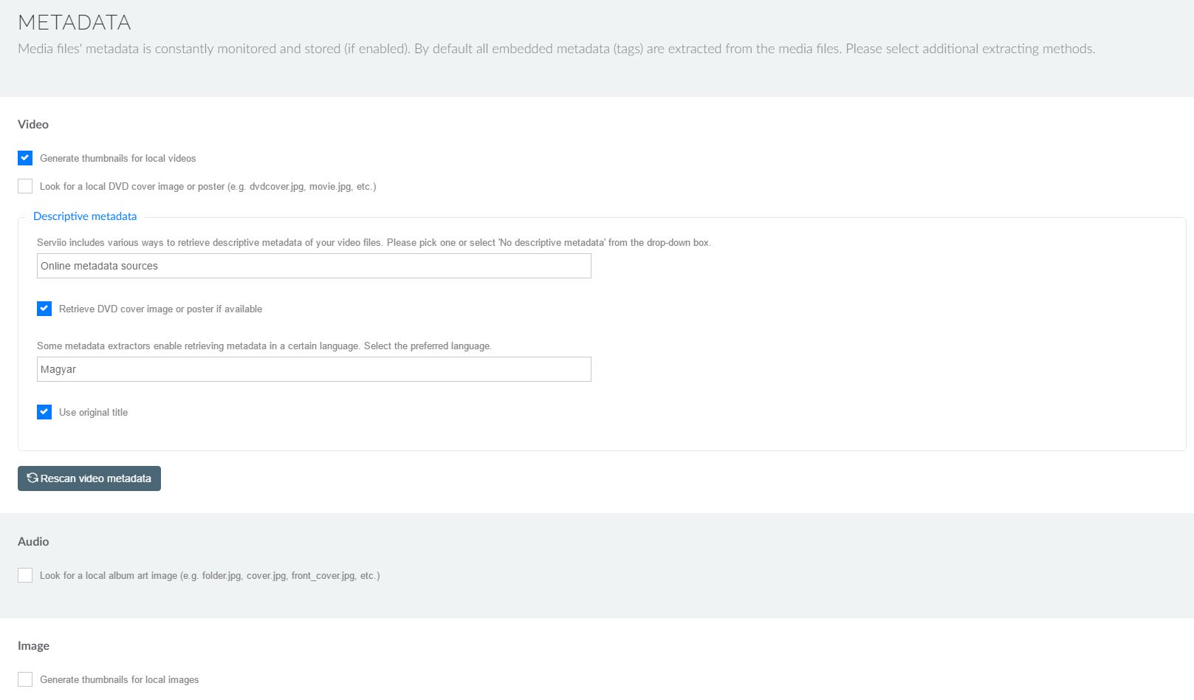Click the Audio section heading
The width and height of the screenshot is (1194, 700).
[33, 541]
